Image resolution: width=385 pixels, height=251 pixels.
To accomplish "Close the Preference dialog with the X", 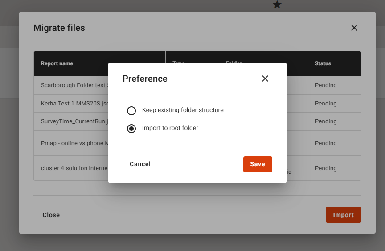I will click(x=265, y=79).
